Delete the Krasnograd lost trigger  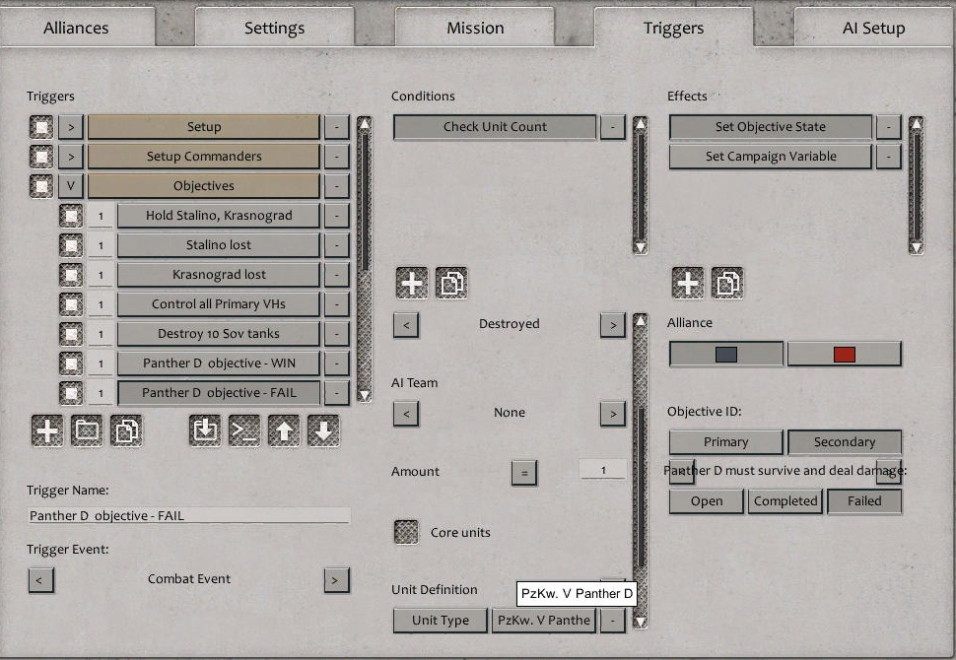336,275
